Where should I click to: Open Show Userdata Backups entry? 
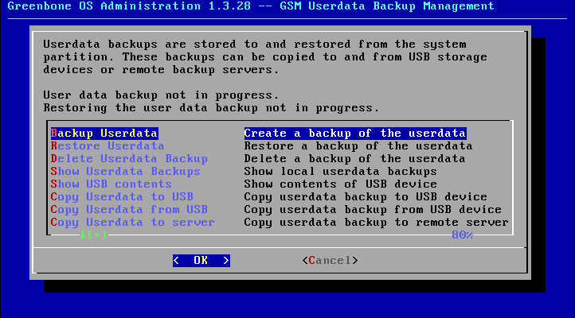(125, 172)
